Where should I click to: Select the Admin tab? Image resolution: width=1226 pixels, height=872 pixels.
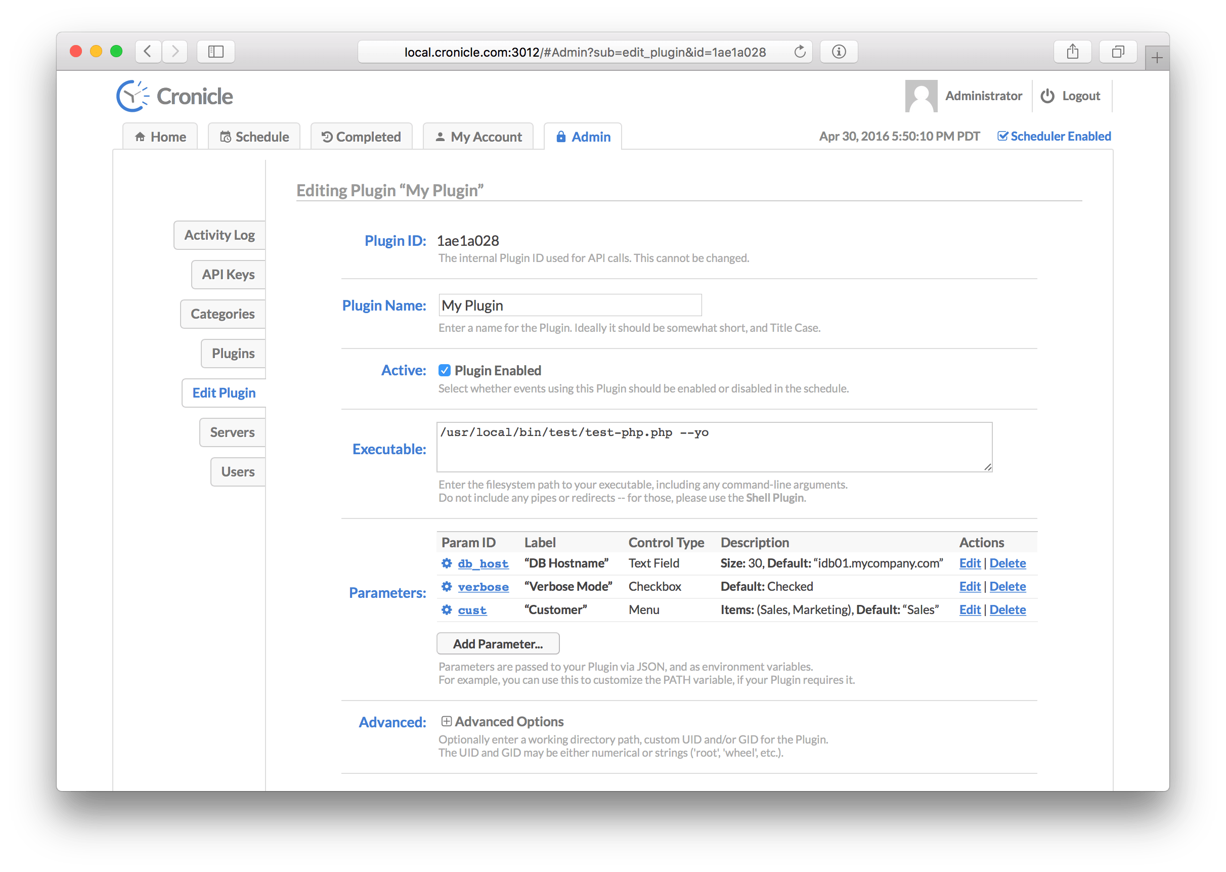(x=583, y=137)
